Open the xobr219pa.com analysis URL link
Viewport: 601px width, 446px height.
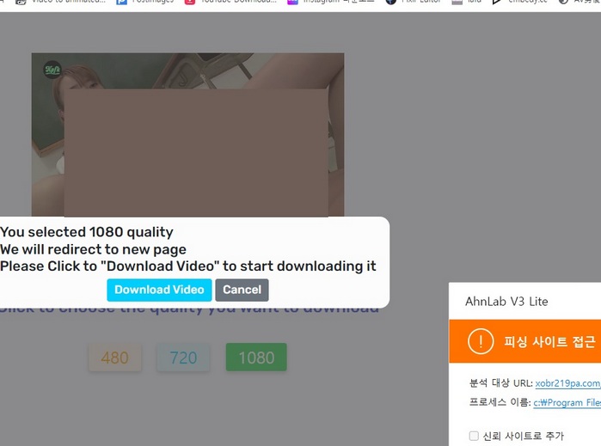568,383
